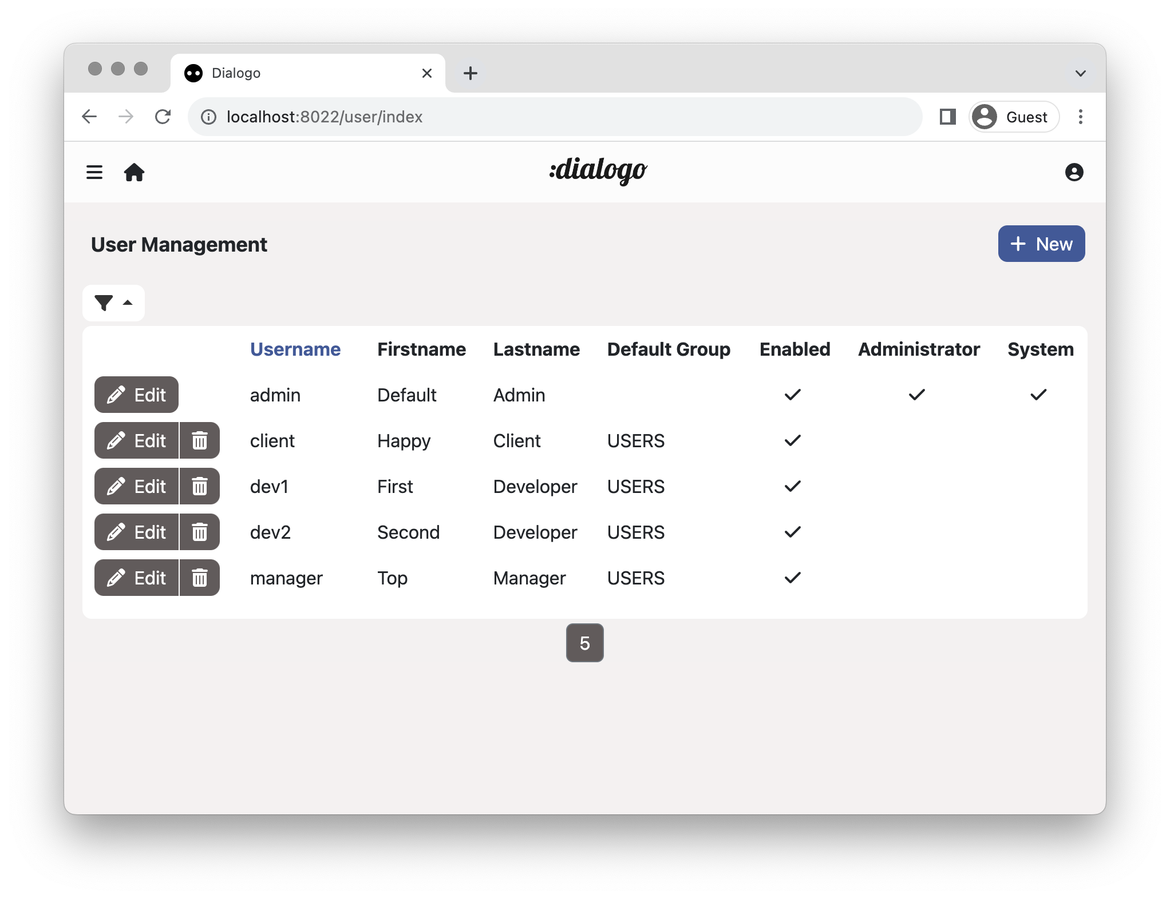Navigate to page 5 pagination button
The width and height of the screenshot is (1170, 899).
point(584,642)
